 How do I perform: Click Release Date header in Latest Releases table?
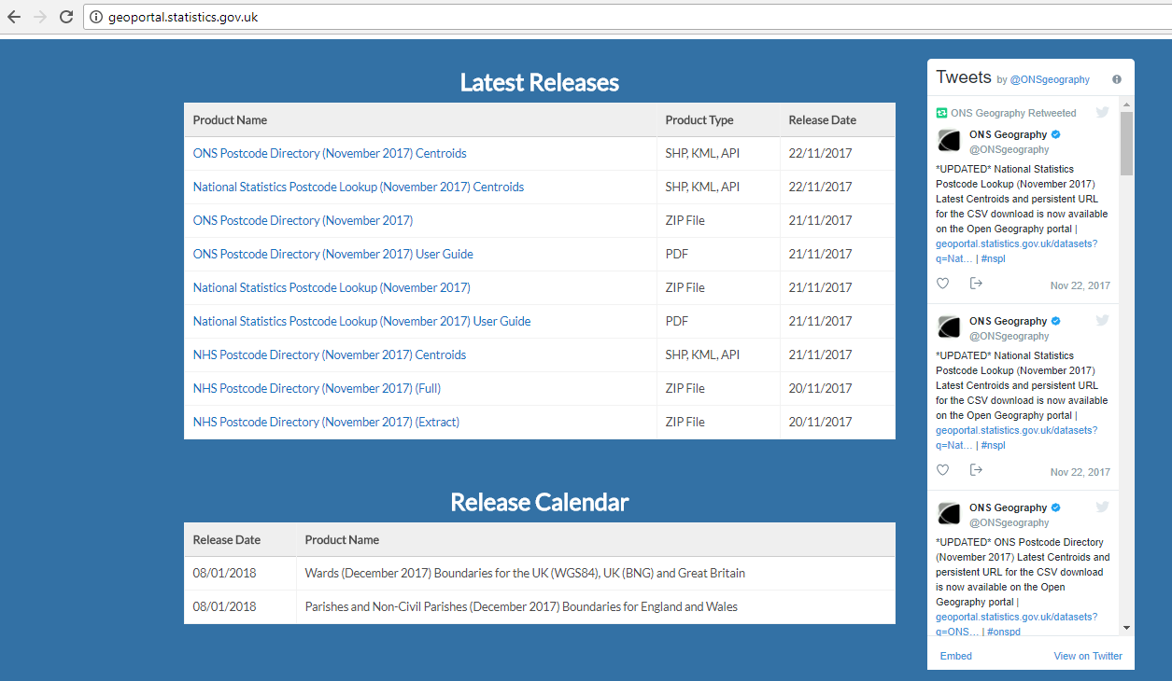point(822,119)
